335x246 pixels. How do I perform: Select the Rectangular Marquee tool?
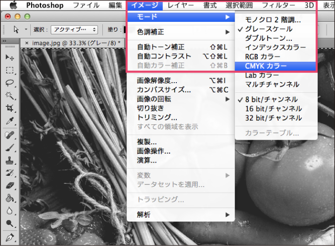coord(10,70)
